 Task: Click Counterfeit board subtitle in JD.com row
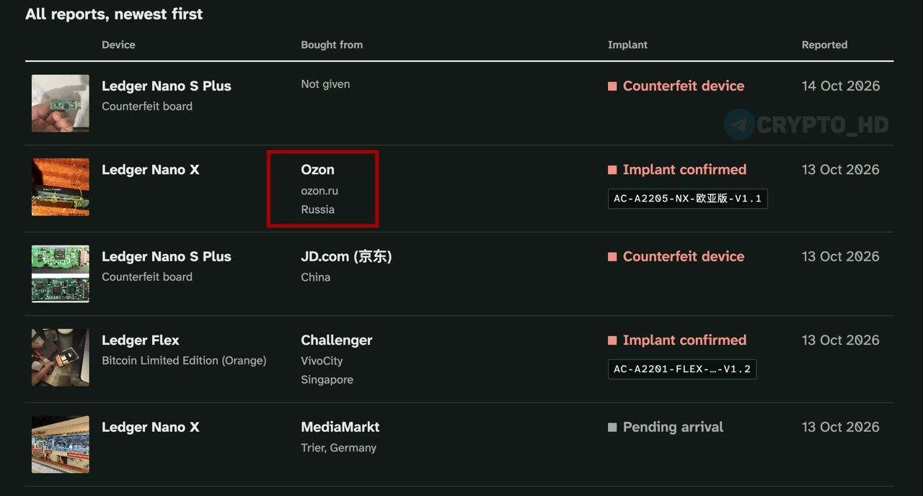tap(147, 277)
